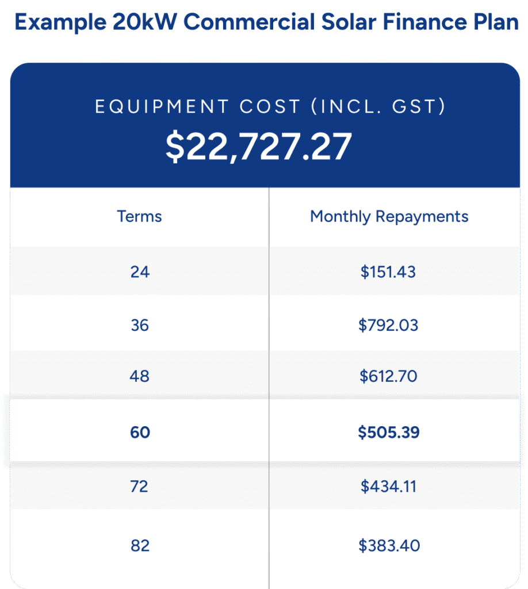Click the $434.11 repayment value
The image size is (528, 589).
[388, 487]
